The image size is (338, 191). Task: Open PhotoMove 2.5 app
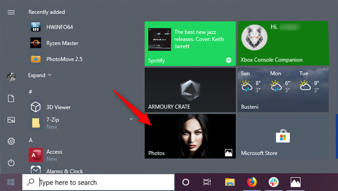pyautogui.click(x=56, y=59)
